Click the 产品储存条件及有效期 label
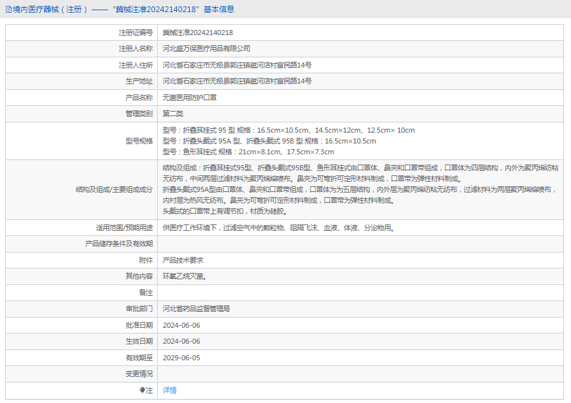This screenshot has width=571, height=403. point(119,244)
